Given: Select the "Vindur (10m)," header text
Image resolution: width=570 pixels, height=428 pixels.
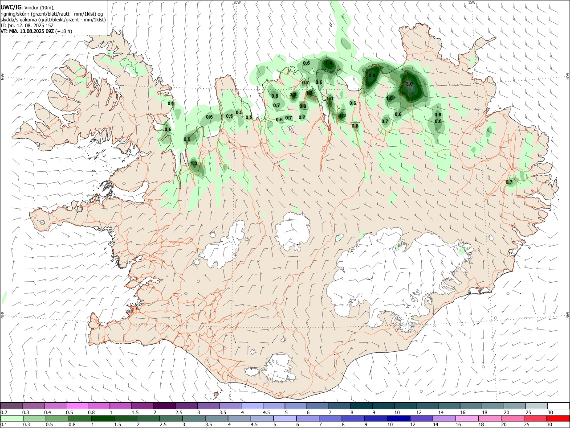Looking at the screenshot, I should pos(40,8).
